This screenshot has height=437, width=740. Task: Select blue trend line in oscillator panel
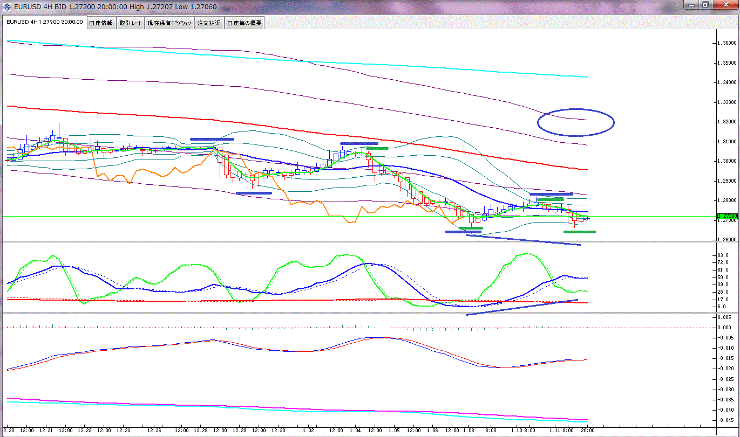pyautogui.click(x=521, y=307)
